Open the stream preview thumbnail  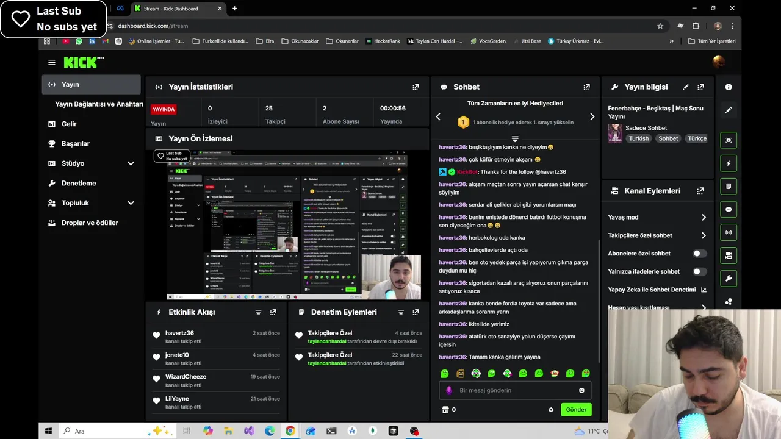click(287, 226)
